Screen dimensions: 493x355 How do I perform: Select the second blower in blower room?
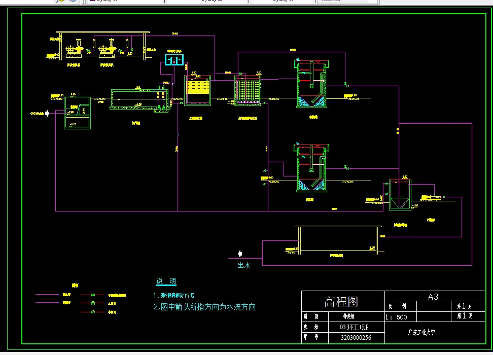[x=107, y=48]
